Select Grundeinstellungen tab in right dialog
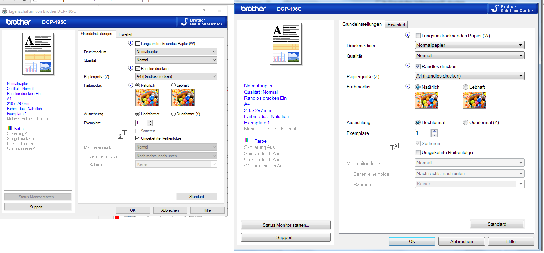 [x=362, y=24]
